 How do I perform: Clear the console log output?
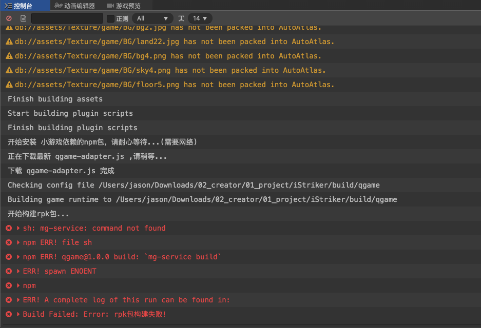pyautogui.click(x=9, y=18)
